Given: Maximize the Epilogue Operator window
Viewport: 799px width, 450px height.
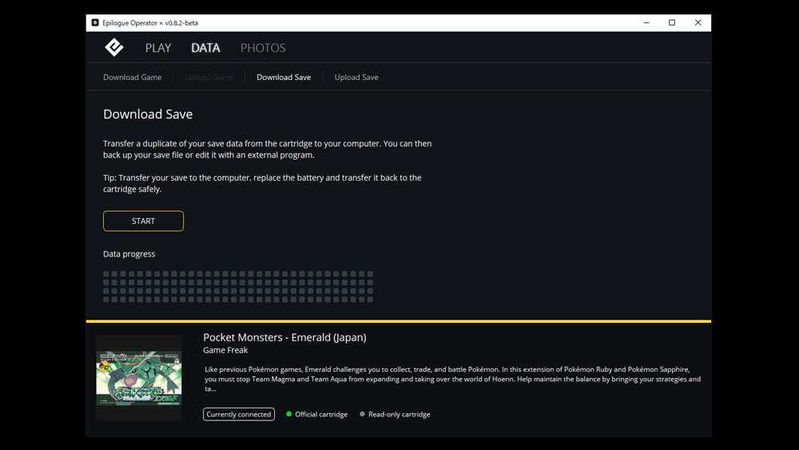Looking at the screenshot, I should [672, 23].
